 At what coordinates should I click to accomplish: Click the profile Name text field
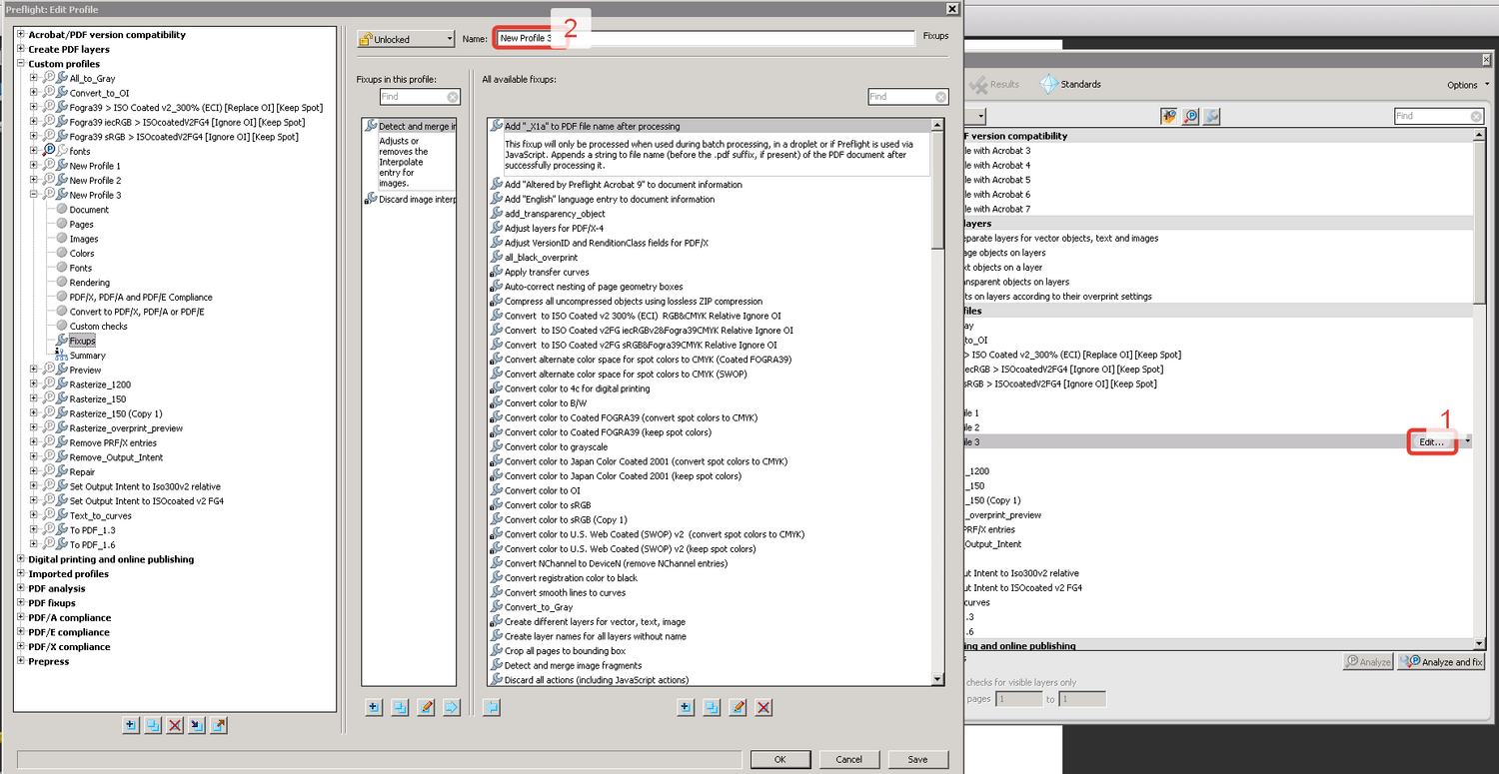[x=706, y=38]
